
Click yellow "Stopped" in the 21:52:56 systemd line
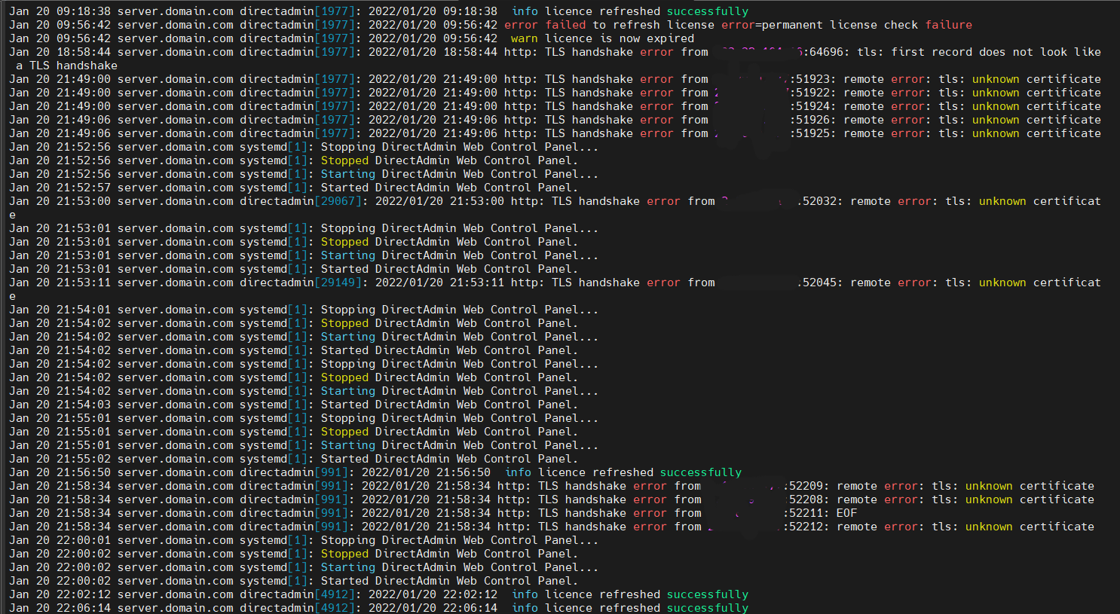[344, 160]
